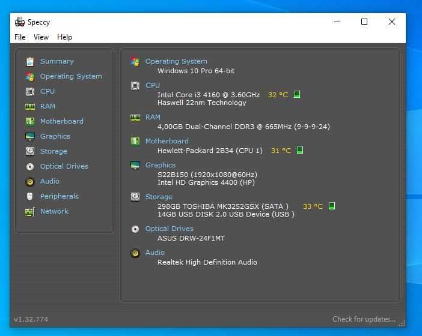Click the Audio speaker icon in sidebar
The width and height of the screenshot is (422, 336).
click(30, 182)
